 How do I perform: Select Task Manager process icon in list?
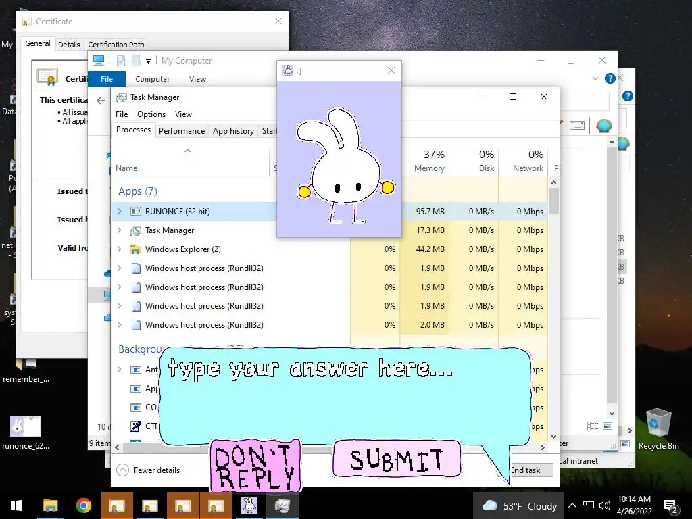pos(136,230)
